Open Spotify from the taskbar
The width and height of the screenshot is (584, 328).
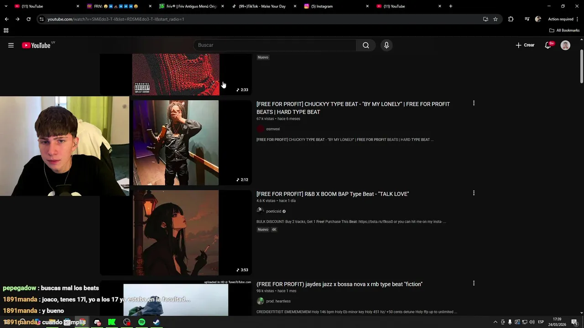point(141,322)
